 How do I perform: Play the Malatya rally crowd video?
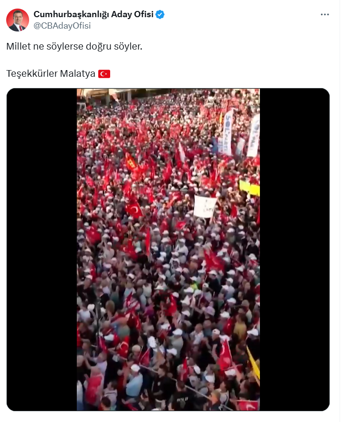point(168,249)
